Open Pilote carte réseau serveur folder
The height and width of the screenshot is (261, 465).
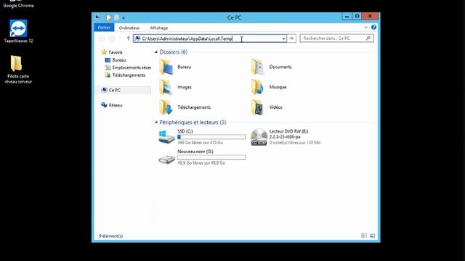point(17,70)
